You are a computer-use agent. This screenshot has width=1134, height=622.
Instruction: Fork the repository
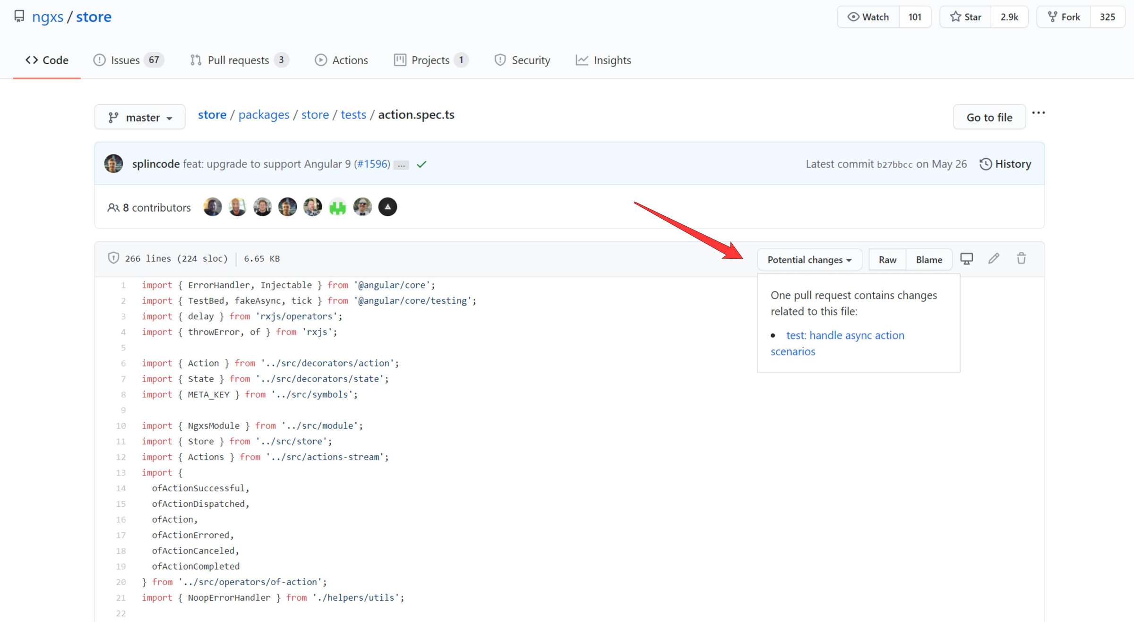[1064, 17]
